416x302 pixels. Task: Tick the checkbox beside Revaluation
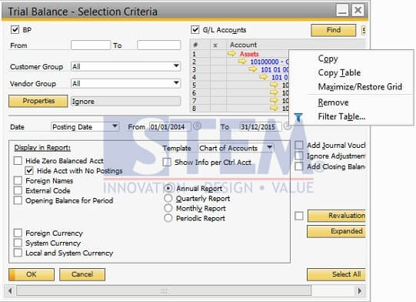pos(299,216)
